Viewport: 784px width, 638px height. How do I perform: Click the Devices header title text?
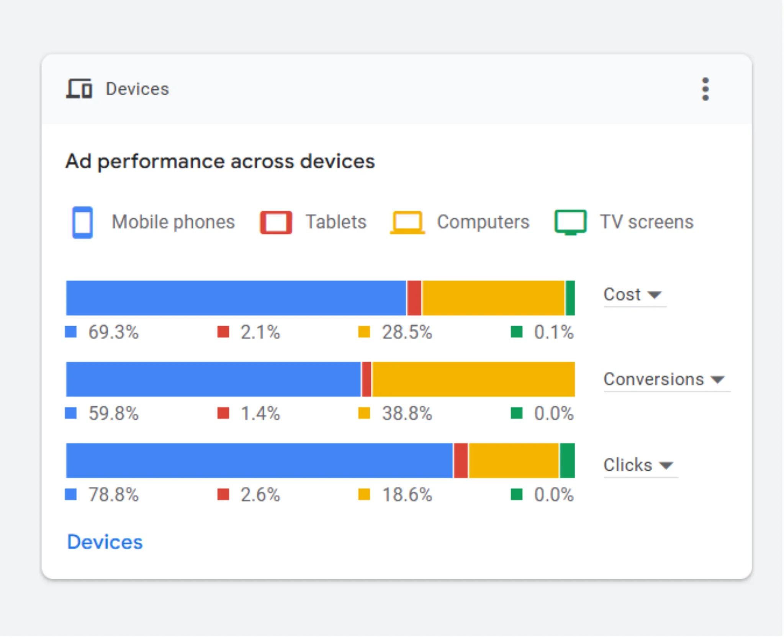[137, 89]
